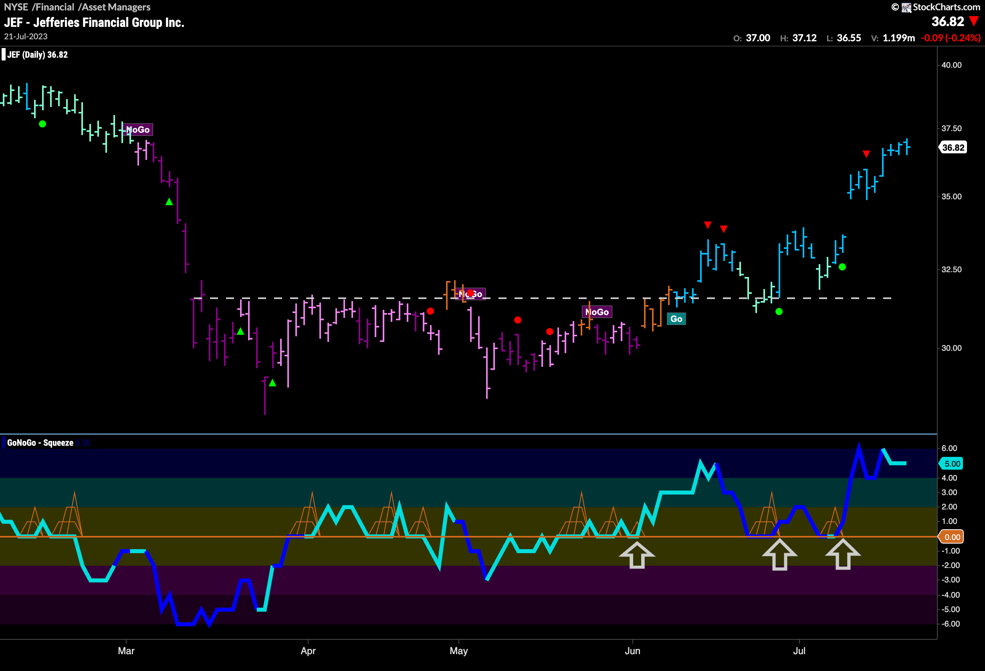Screen dimensions: 985x671
Task: Click the change value -0.09 (-0.24%)
Action: pyautogui.click(x=951, y=38)
